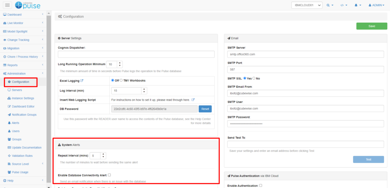Open the search magnifier icon in header

point(329,5)
